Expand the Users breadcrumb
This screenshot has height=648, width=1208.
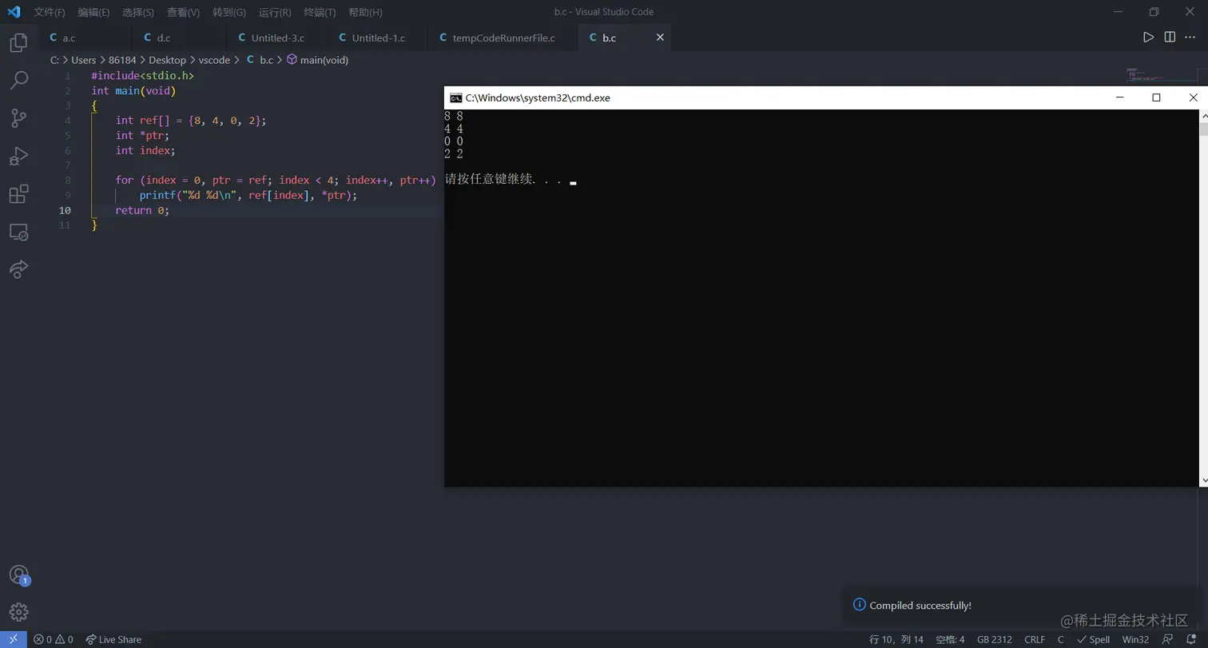click(x=83, y=60)
